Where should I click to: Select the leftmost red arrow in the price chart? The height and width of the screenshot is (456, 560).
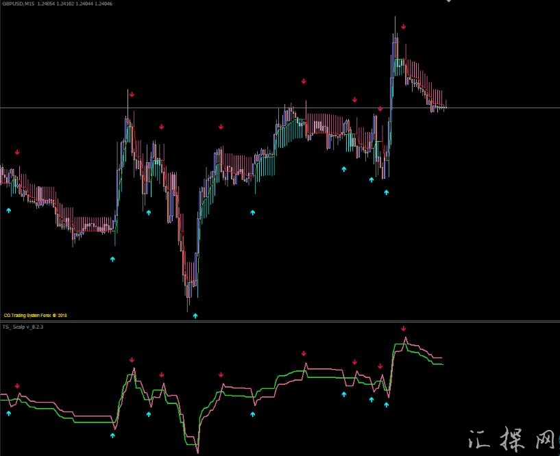pos(17,152)
